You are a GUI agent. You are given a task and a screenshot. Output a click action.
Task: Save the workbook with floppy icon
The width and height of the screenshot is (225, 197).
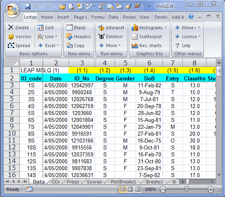(28, 6)
